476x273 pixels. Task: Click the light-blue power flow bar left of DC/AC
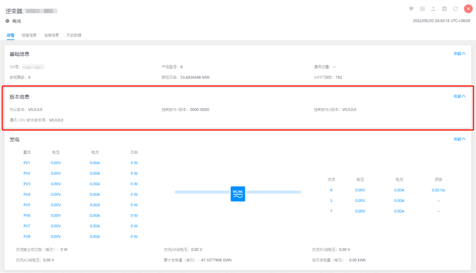(202, 192)
